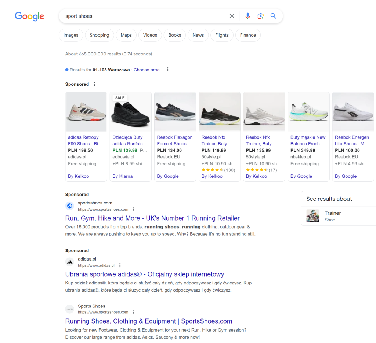376x343 pixels.
Task: Click the Sports Shoes result favicon
Action: click(69, 309)
